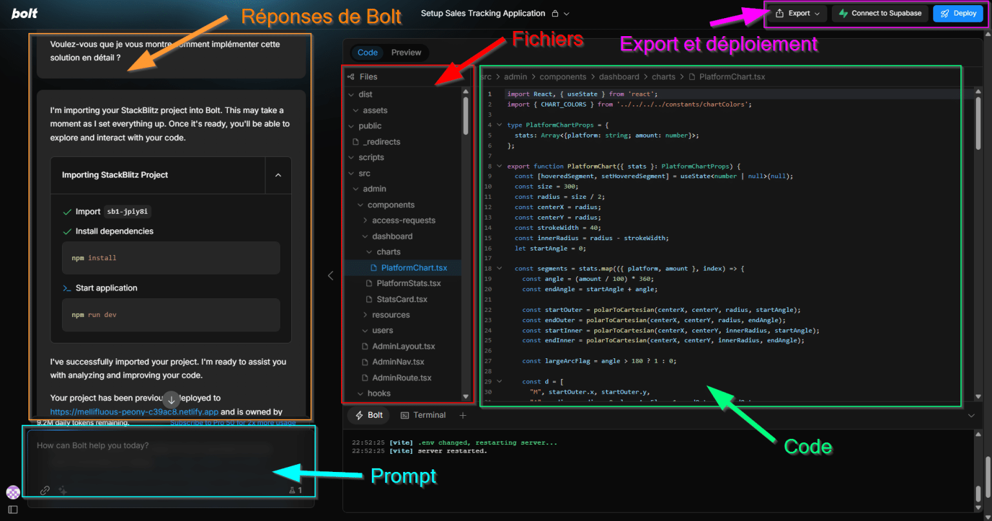Click the scroll-to-bottom arrow in chat
This screenshot has height=521, width=992.
(x=171, y=399)
